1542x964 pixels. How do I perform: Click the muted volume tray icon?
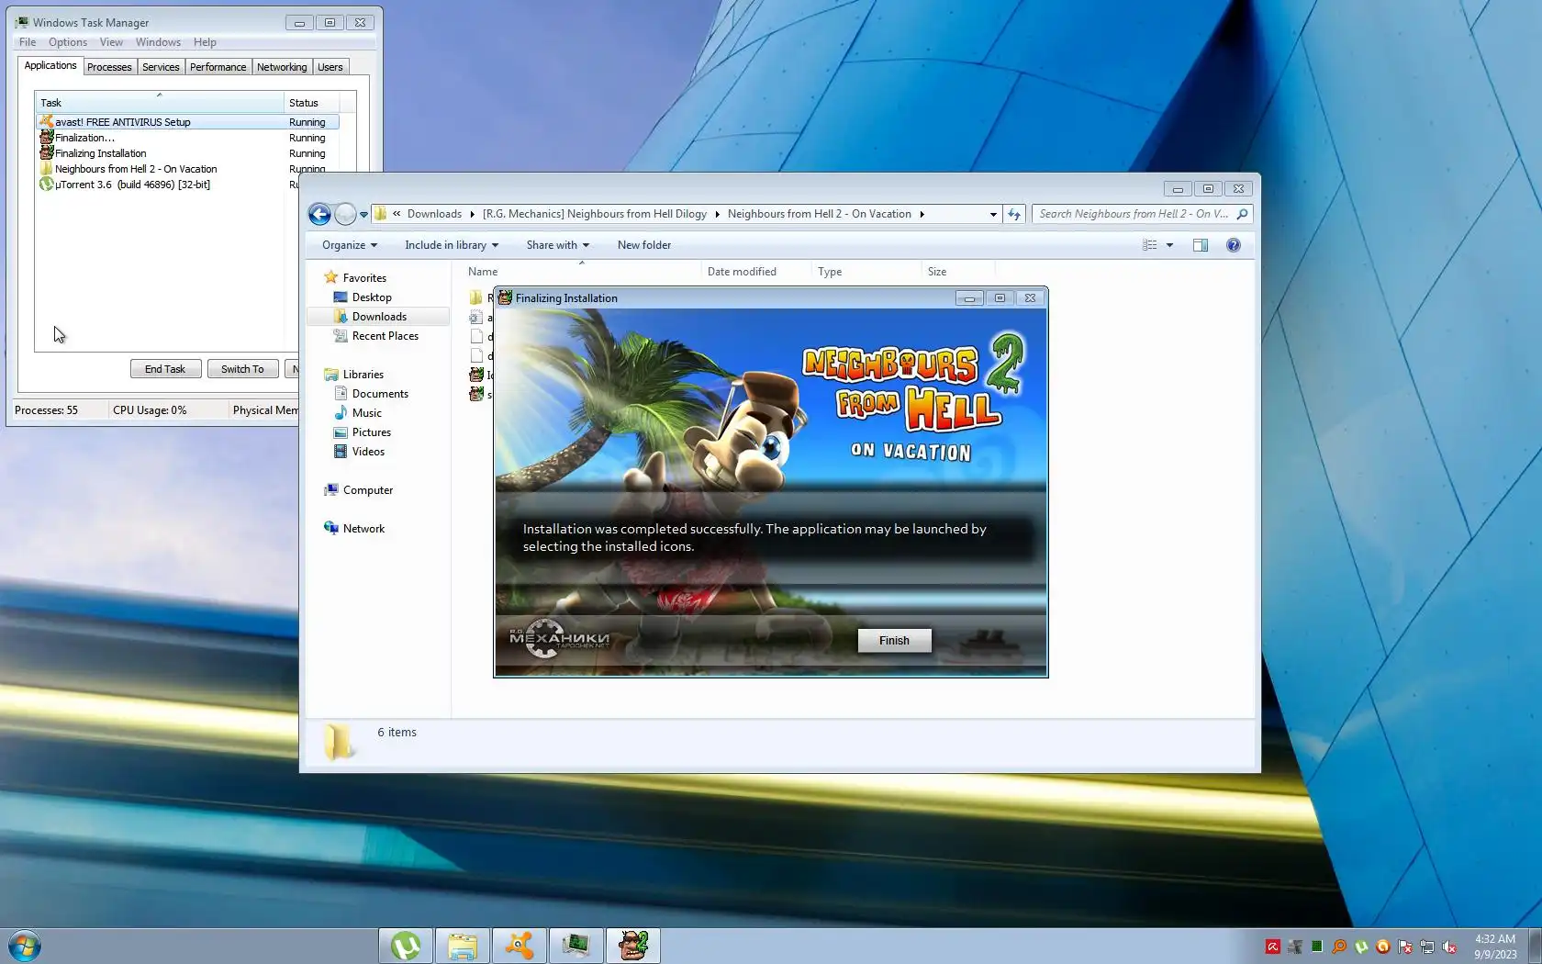[x=1449, y=947]
